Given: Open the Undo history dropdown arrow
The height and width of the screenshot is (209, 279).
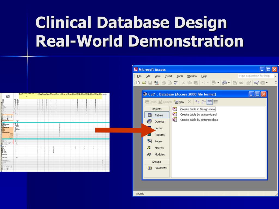Looking at the screenshot, I should pos(208,83).
